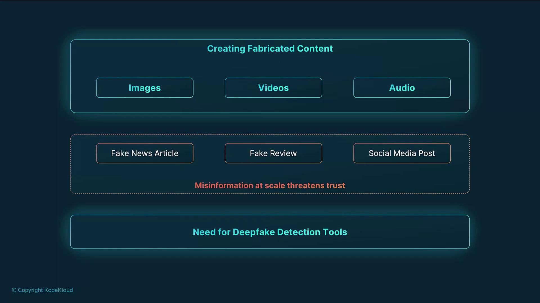Select the Fake News Article box

point(145,153)
